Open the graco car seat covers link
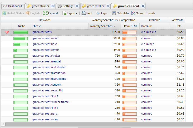The height and width of the screenshot is (128, 193). 46,50
